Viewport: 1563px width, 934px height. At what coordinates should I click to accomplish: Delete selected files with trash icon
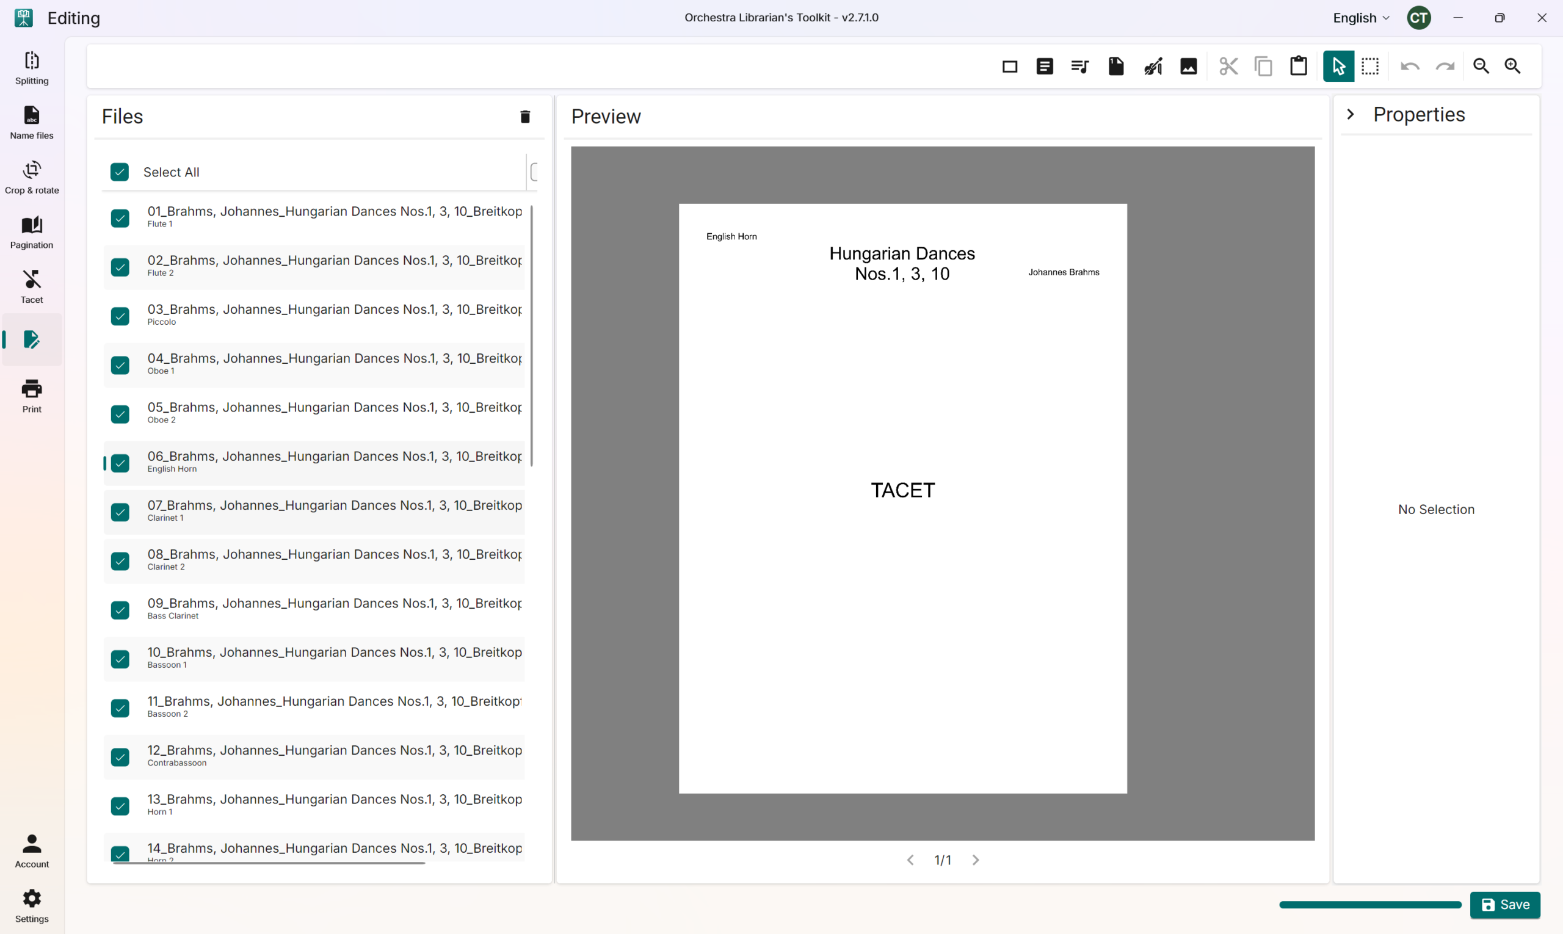pyautogui.click(x=525, y=117)
